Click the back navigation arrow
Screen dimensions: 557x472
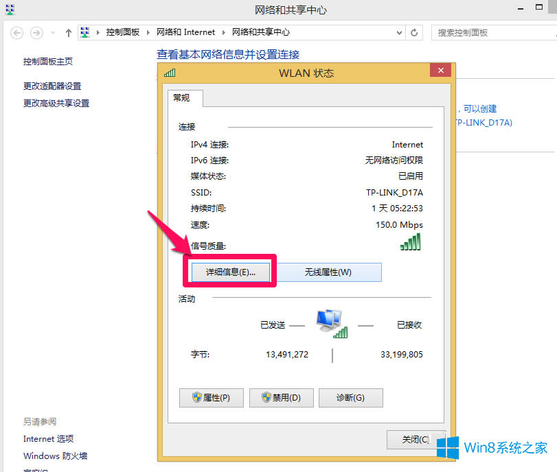pos(16,32)
